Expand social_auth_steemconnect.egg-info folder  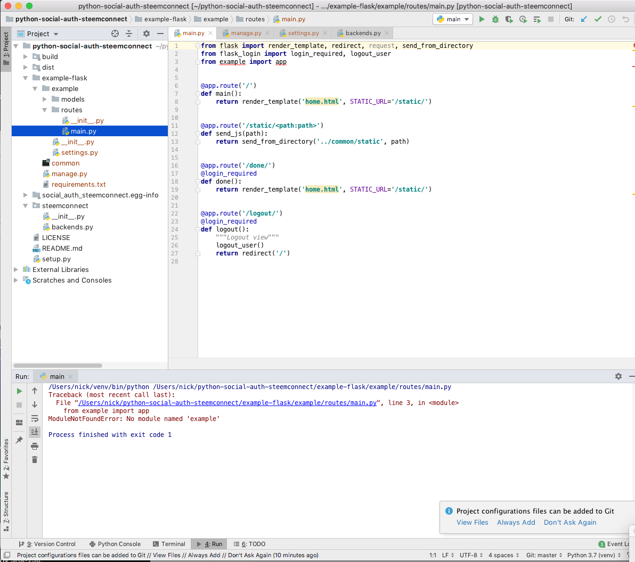(25, 195)
